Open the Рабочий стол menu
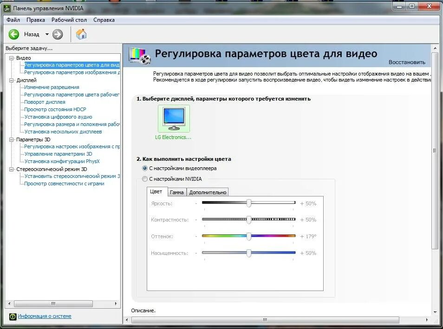 click(x=69, y=20)
